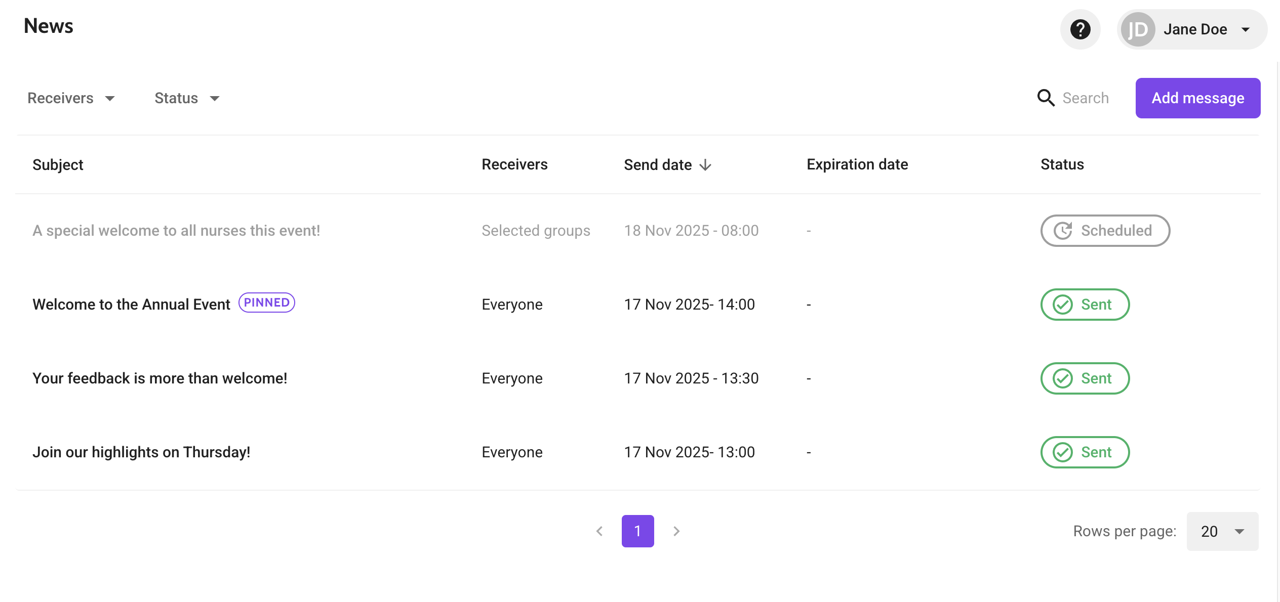Expand the Receivers filter dropdown
Viewport: 1280px width, 602px height.
(x=71, y=98)
